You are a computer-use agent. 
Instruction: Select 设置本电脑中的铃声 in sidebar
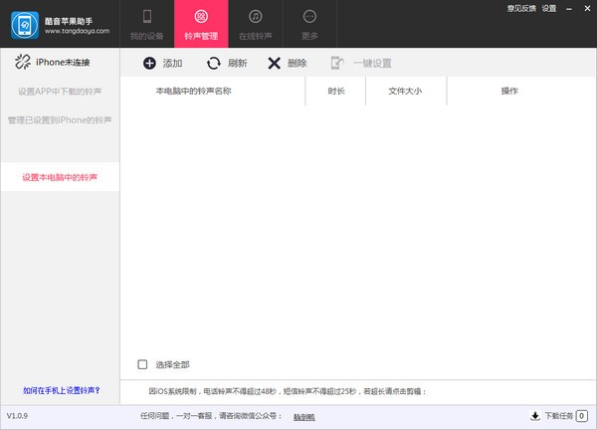coord(60,177)
